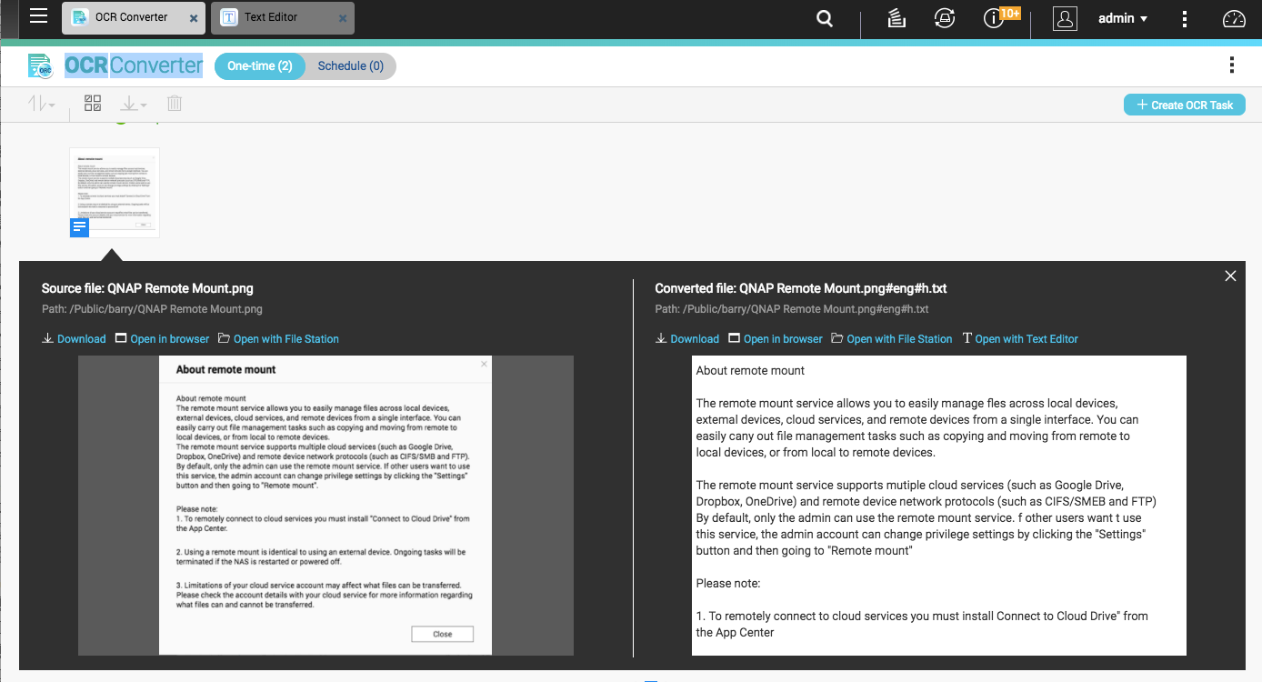Open the external devices icon

pyautogui.click(x=945, y=18)
